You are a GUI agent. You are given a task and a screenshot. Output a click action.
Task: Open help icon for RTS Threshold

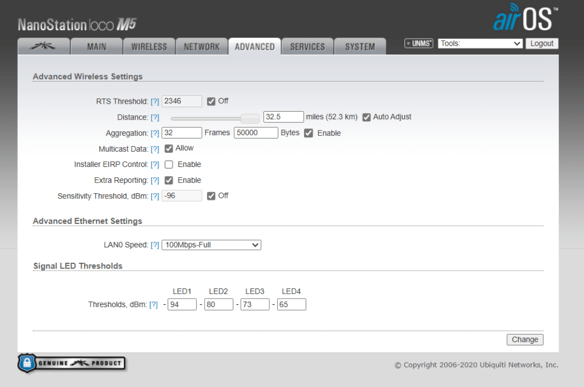point(155,101)
